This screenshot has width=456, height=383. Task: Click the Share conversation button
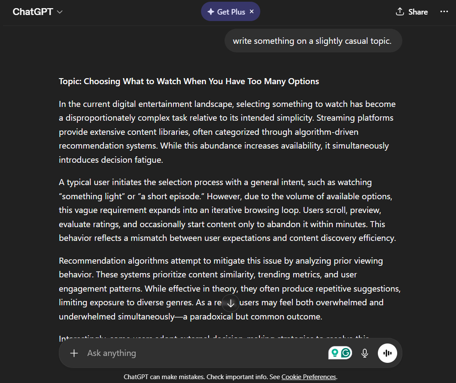point(411,12)
